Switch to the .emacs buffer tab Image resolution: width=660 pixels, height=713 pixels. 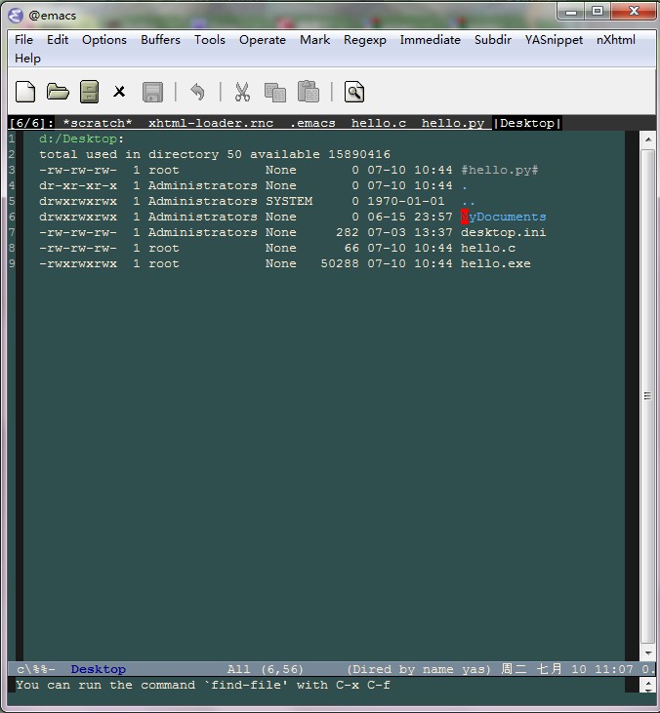[x=312, y=123]
